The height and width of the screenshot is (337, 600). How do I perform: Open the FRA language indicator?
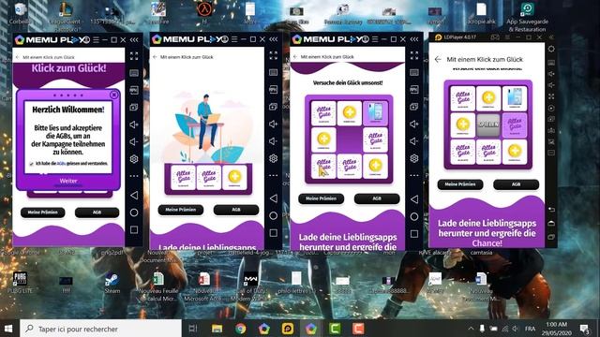click(530, 329)
